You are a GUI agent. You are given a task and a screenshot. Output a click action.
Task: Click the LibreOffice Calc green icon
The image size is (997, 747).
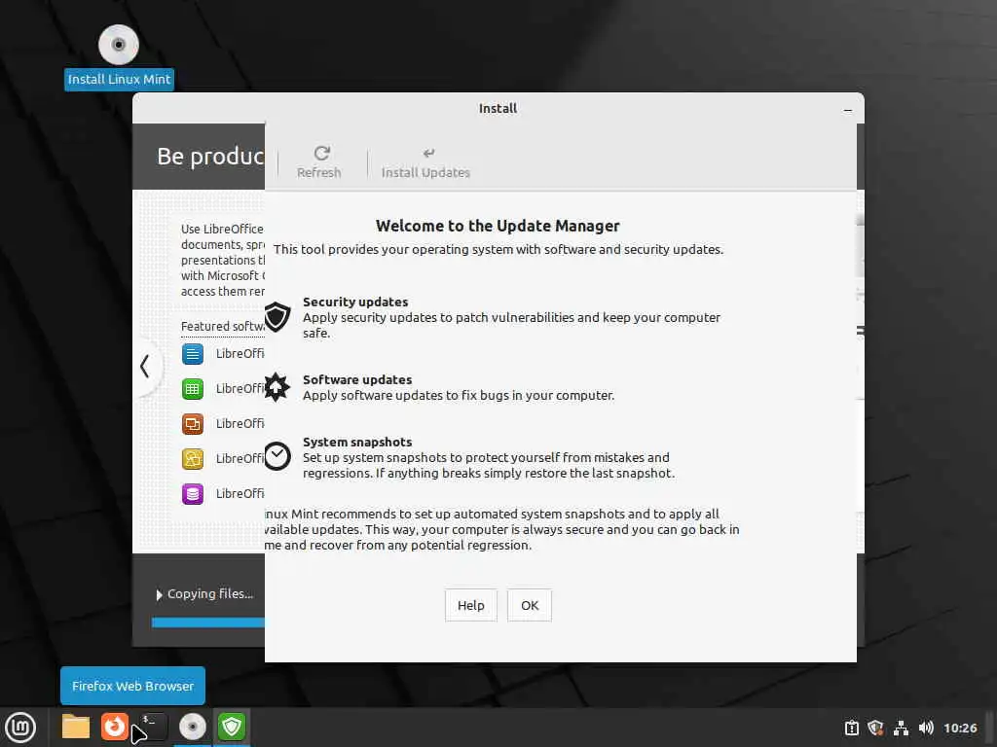click(193, 389)
